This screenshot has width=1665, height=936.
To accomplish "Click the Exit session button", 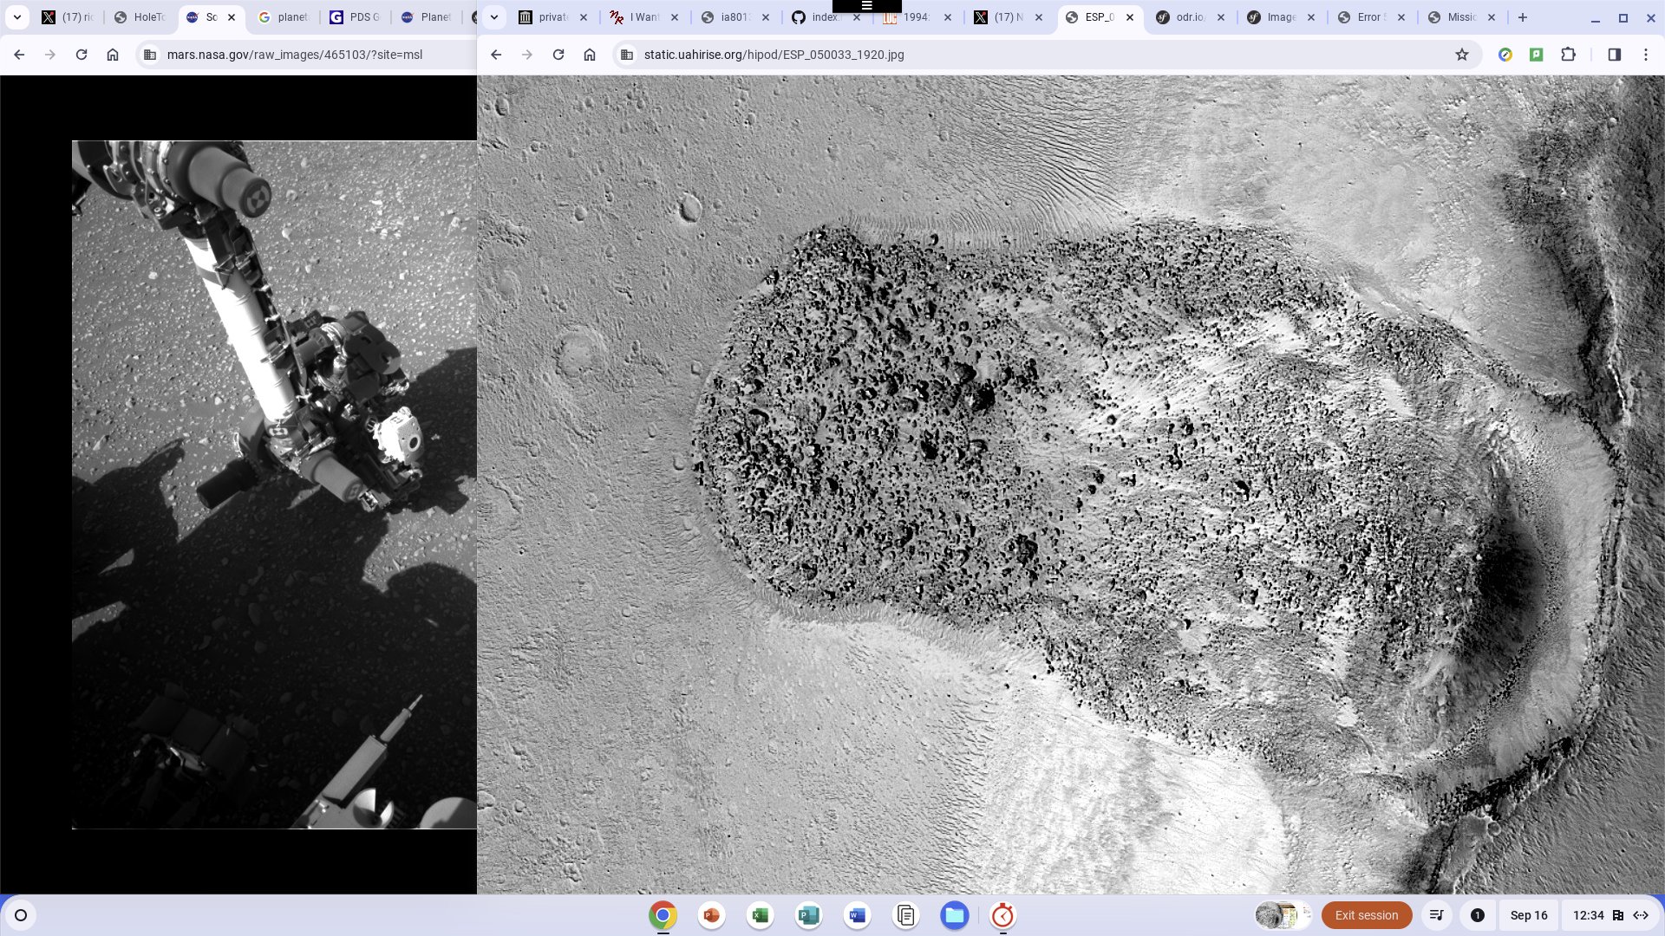I will pos(1367,915).
